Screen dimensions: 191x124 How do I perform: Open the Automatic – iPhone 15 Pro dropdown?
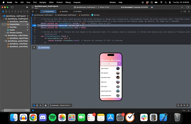pos(61,105)
